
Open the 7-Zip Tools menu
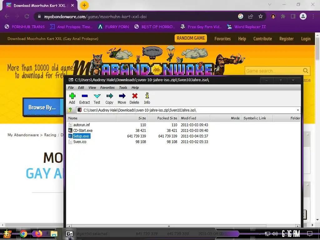[123, 87]
